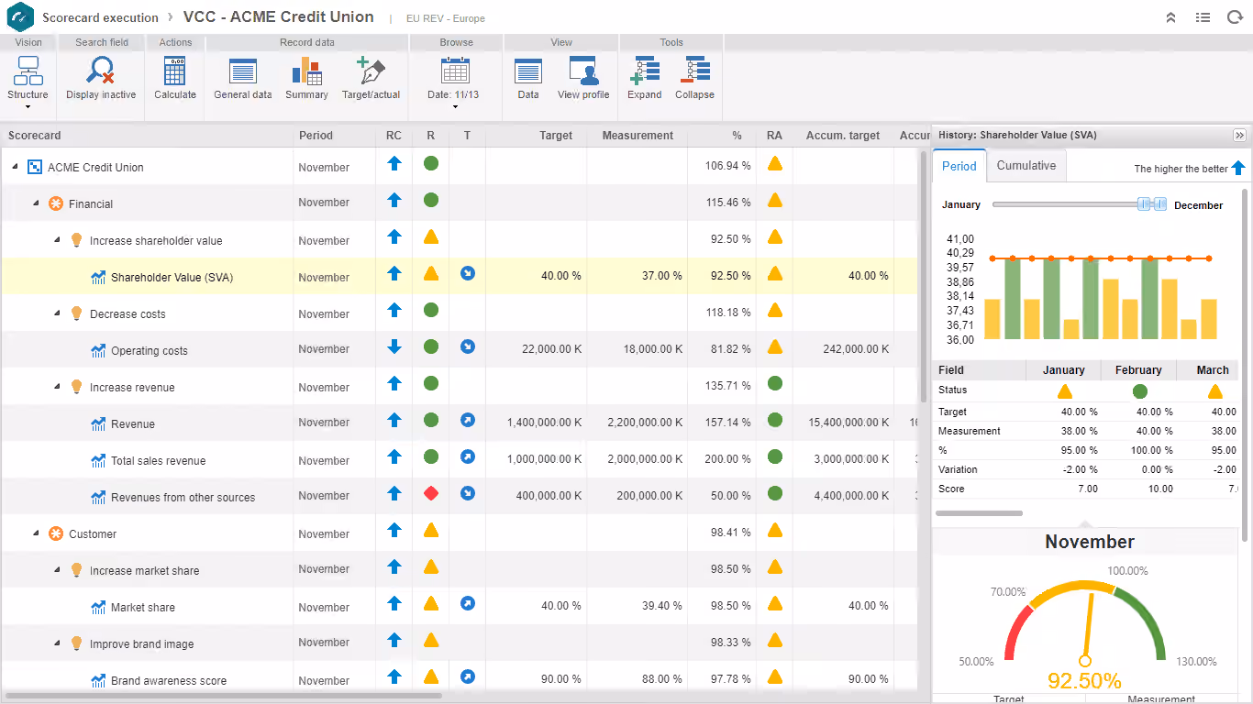Collapse the ribbon with double-chevron icon
1253x704 pixels.
pyautogui.click(x=1171, y=17)
